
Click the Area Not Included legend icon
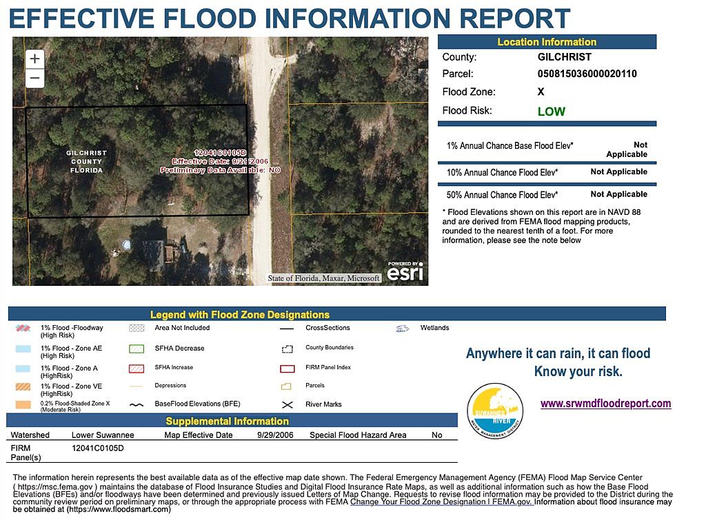[137, 328]
